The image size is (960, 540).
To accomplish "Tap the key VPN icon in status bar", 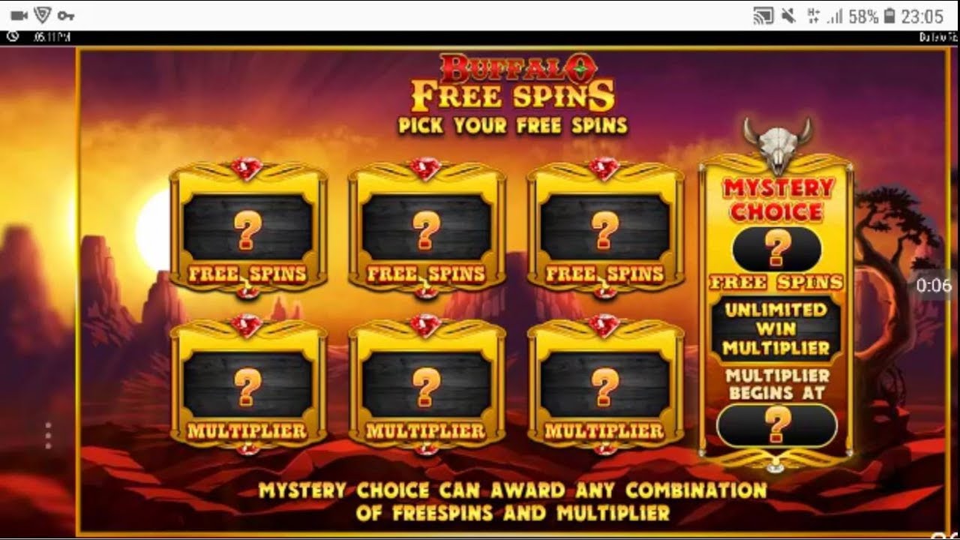I will [x=65, y=15].
